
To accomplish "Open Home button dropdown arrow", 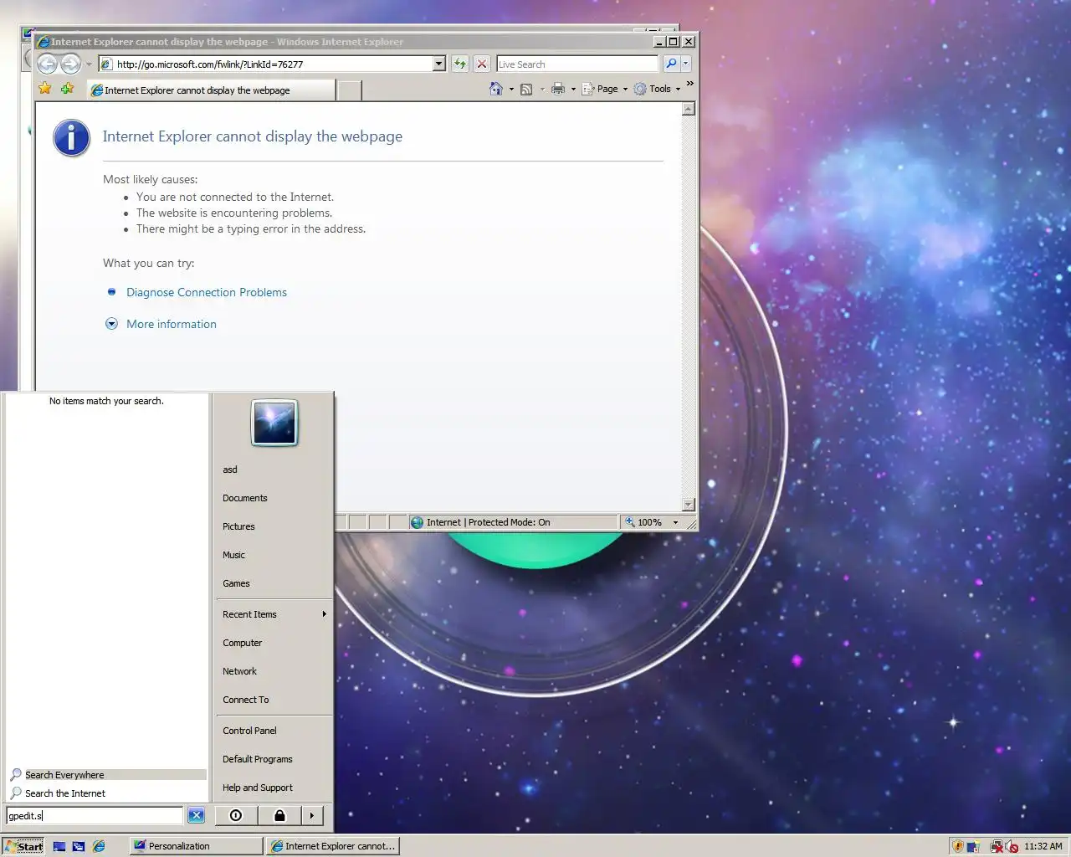I will (511, 90).
